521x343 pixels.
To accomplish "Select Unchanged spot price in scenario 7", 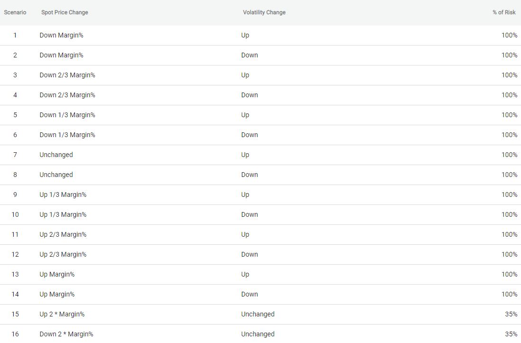I will pos(56,155).
